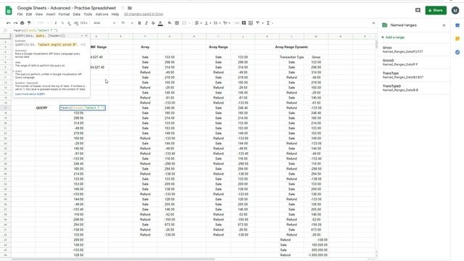The width and height of the screenshot is (464, 261).
Task: Open Tasks in the side panel
Action: pos(457,52)
